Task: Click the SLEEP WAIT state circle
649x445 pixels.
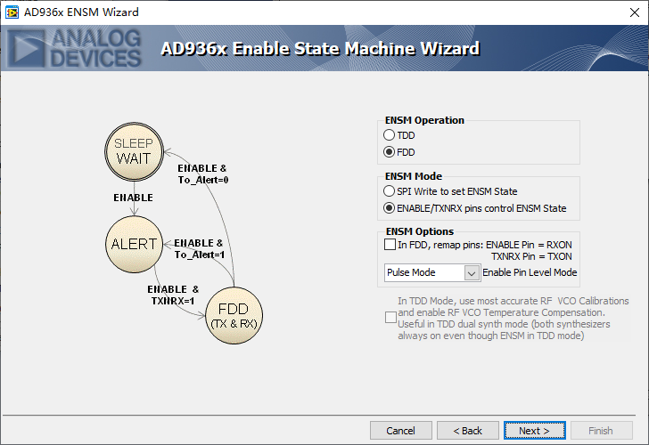Action: tap(134, 151)
